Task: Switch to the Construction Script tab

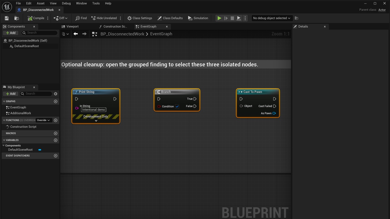Action: pos(113,26)
